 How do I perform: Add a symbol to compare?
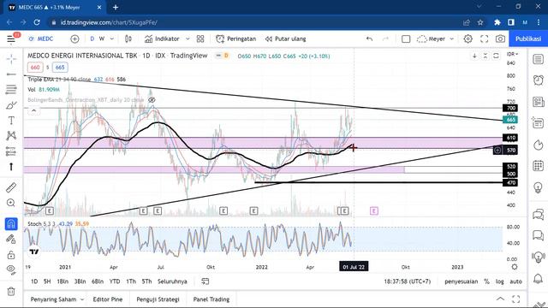[74, 38]
